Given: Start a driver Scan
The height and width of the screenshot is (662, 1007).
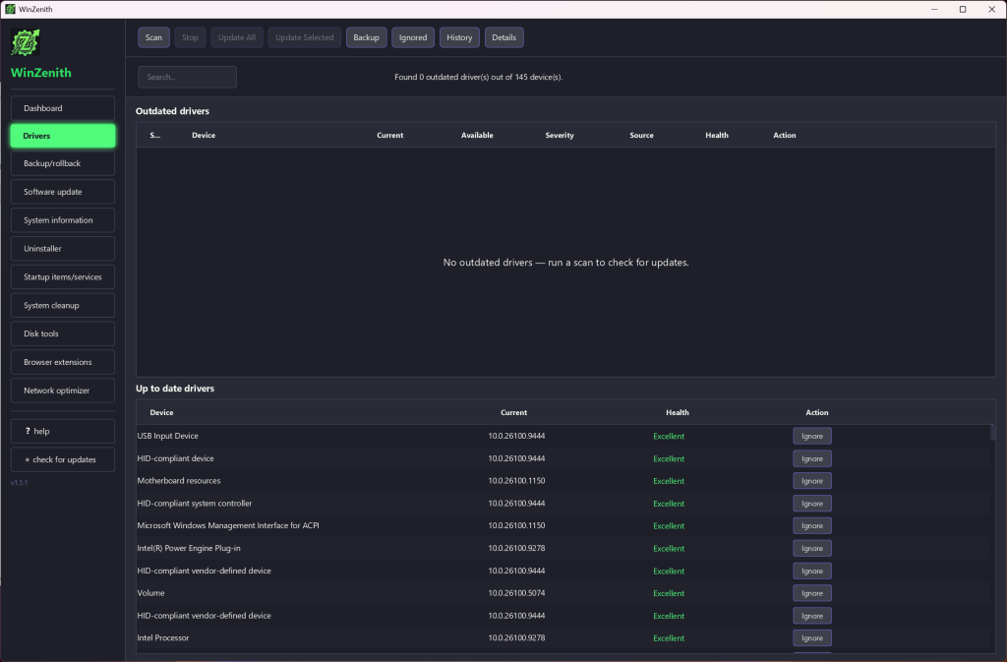Looking at the screenshot, I should [153, 37].
